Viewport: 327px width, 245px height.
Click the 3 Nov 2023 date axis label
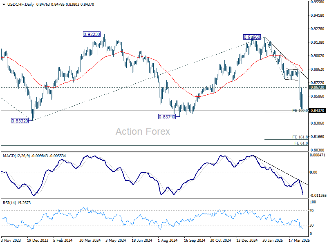[x=11, y=240]
